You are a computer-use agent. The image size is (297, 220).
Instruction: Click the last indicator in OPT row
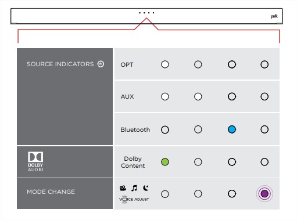[x=264, y=64]
